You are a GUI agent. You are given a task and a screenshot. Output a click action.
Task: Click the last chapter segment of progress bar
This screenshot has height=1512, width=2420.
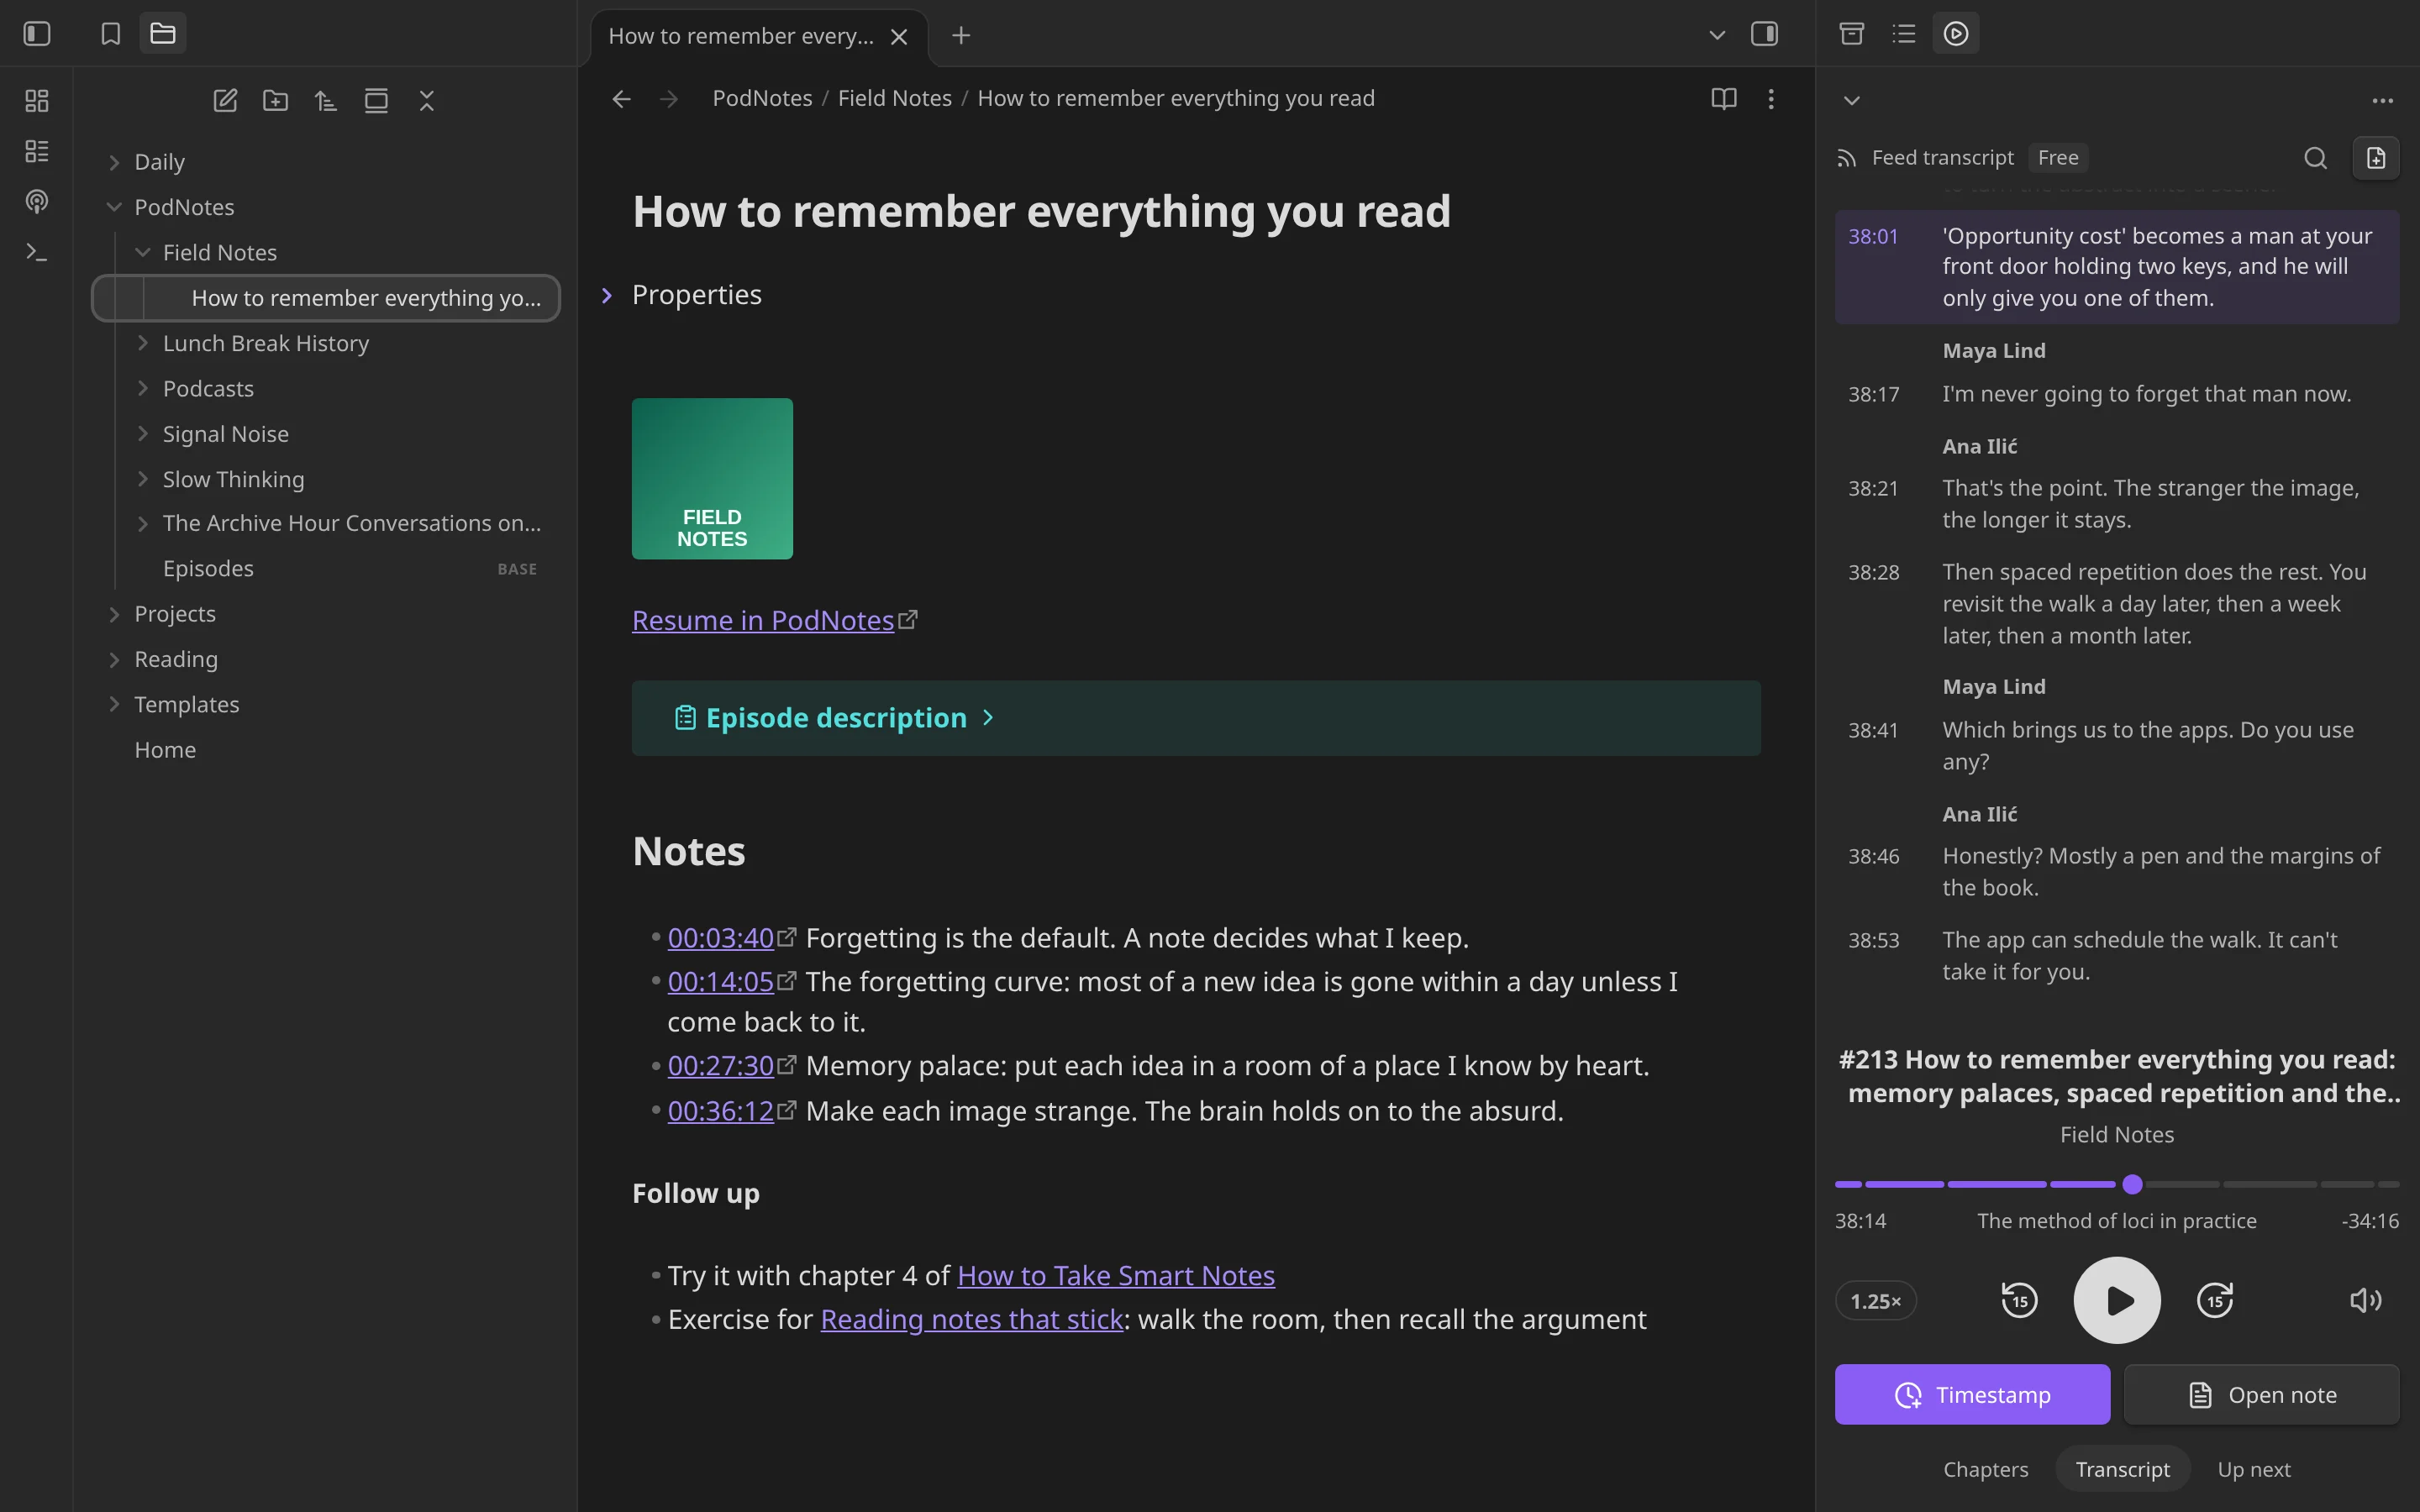point(2388,1184)
